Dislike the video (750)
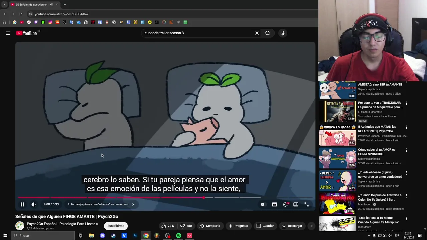 [186, 226]
